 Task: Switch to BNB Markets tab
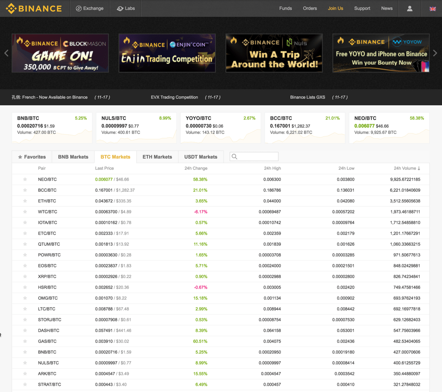[x=73, y=157]
